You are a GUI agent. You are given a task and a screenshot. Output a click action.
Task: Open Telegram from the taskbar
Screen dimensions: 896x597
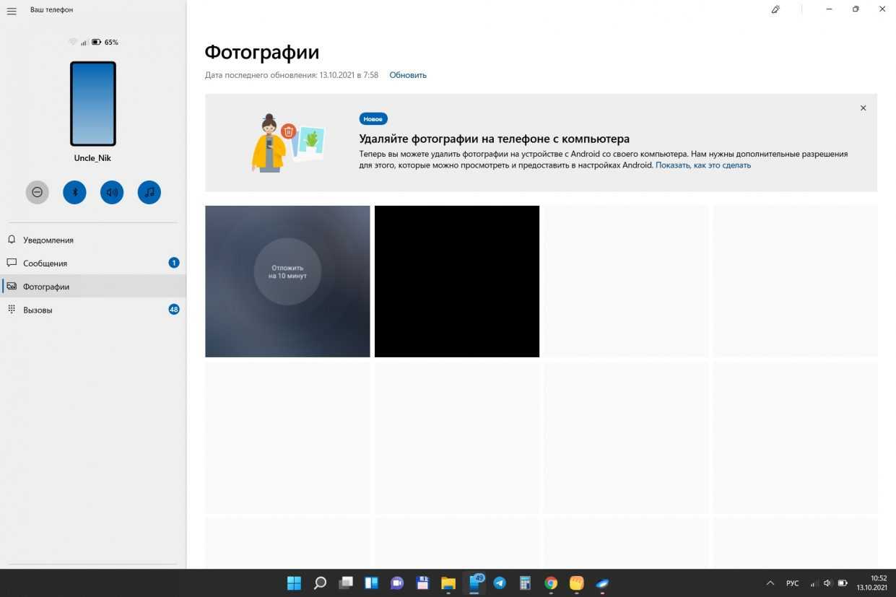pos(500,583)
